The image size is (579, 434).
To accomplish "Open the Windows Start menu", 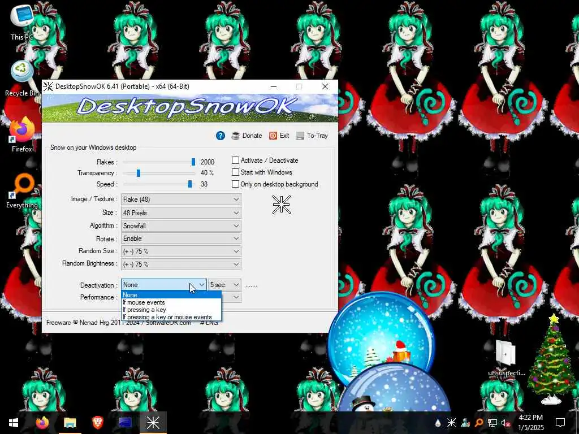I will pos(14,423).
